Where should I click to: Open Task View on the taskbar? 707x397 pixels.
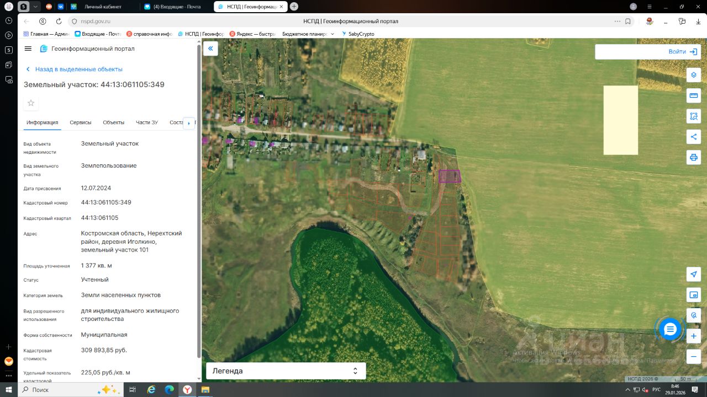[x=133, y=390]
